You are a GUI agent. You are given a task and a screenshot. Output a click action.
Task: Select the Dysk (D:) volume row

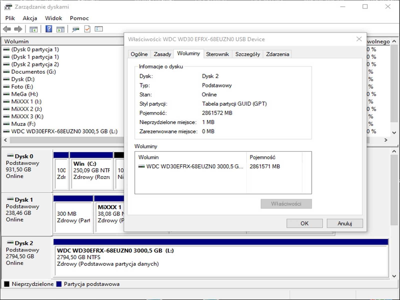[x=19, y=79]
